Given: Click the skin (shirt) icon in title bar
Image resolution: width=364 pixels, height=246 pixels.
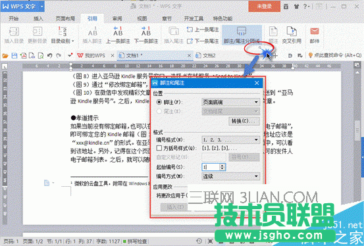Looking at the screenshot, I should pyautogui.click(x=296, y=7).
